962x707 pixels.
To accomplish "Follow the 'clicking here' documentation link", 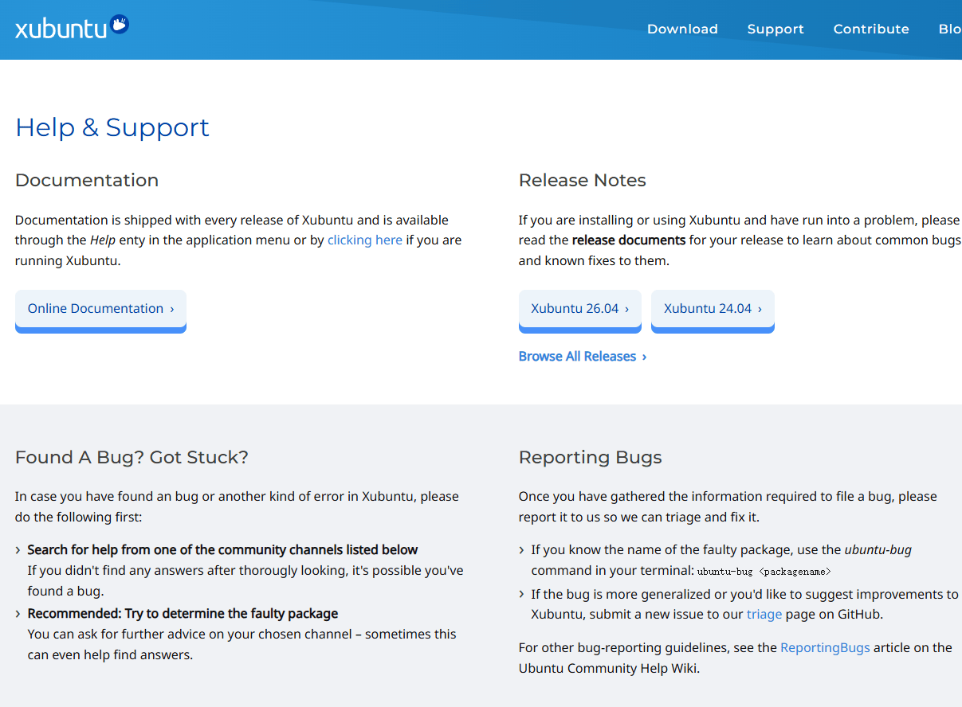I will [x=365, y=240].
